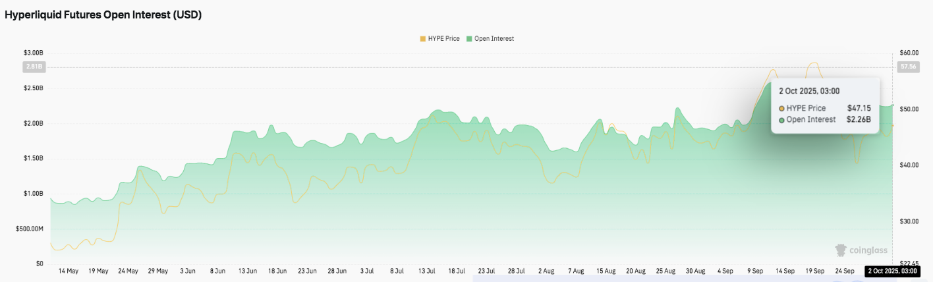The height and width of the screenshot is (282, 933).
Task: Click the 25 Aug date on x-axis
Action: [x=665, y=271]
